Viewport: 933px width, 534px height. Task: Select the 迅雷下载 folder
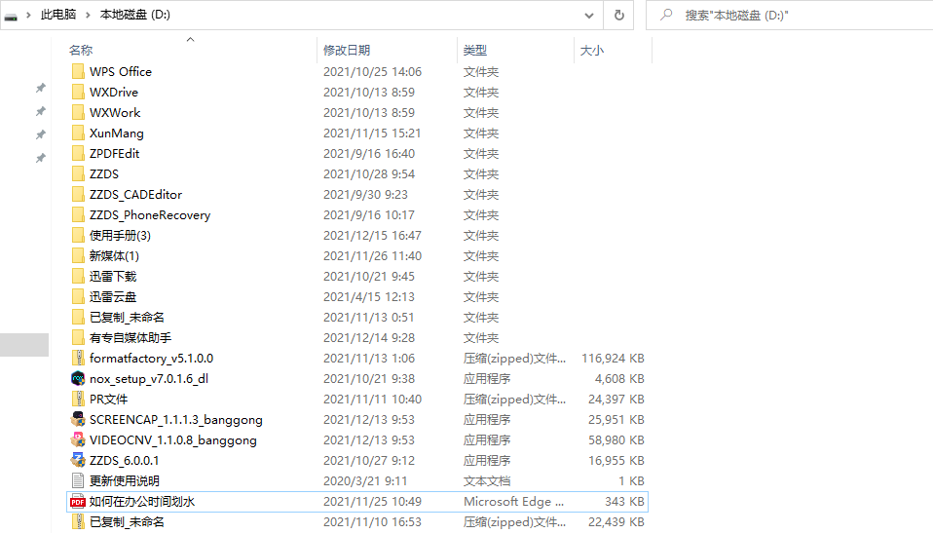[113, 276]
